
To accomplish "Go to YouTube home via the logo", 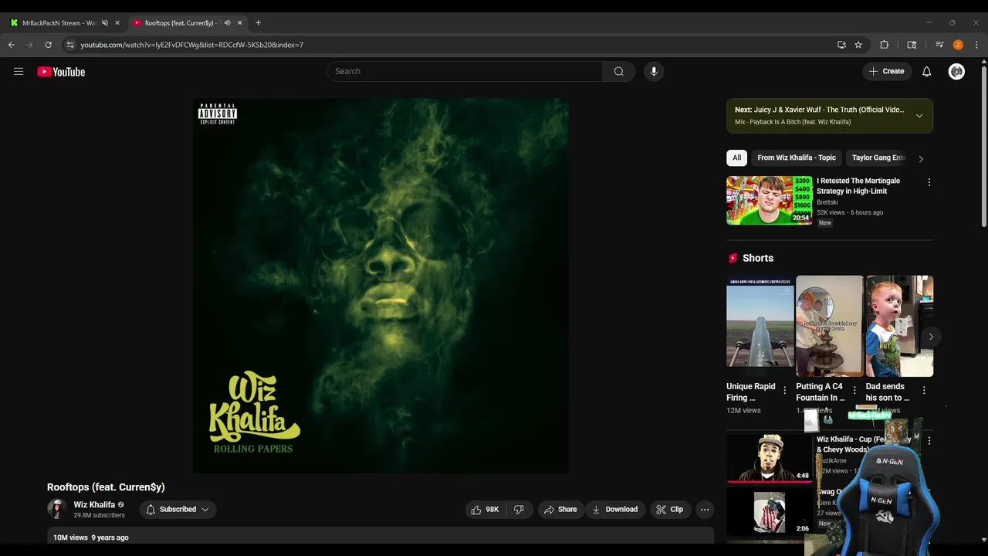I will 61,72.
